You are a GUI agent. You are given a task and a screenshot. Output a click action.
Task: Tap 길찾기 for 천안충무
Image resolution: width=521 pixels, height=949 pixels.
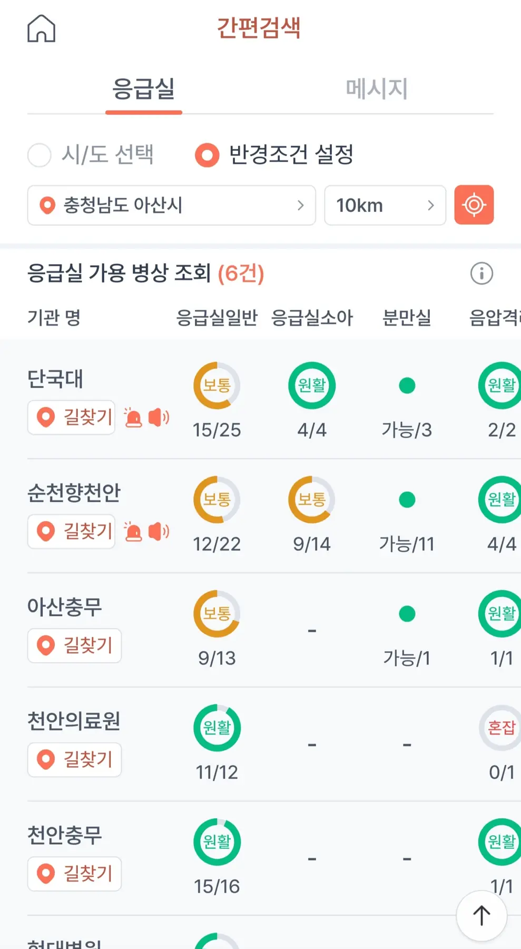point(74,874)
